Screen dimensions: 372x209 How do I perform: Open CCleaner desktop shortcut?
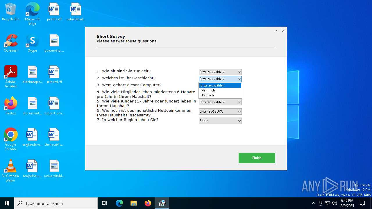(x=11, y=44)
